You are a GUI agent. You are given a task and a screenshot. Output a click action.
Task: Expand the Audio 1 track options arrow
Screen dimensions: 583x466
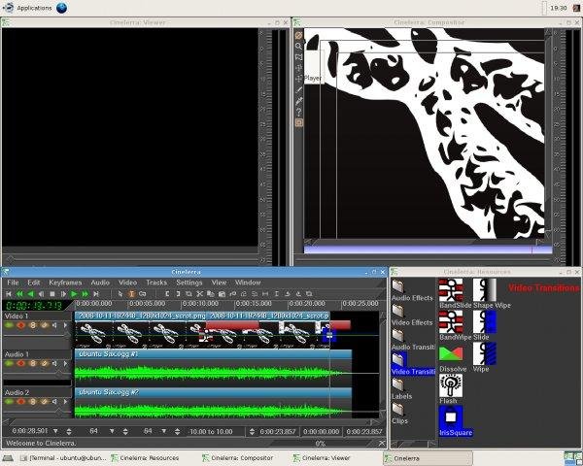point(65,364)
